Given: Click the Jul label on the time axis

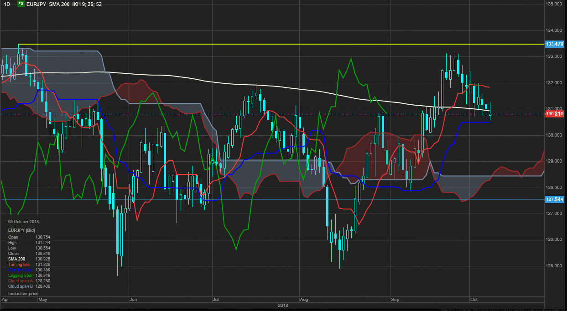Looking at the screenshot, I should coord(216,300).
